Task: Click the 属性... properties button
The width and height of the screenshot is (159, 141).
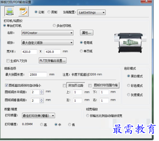Action: 87,33
